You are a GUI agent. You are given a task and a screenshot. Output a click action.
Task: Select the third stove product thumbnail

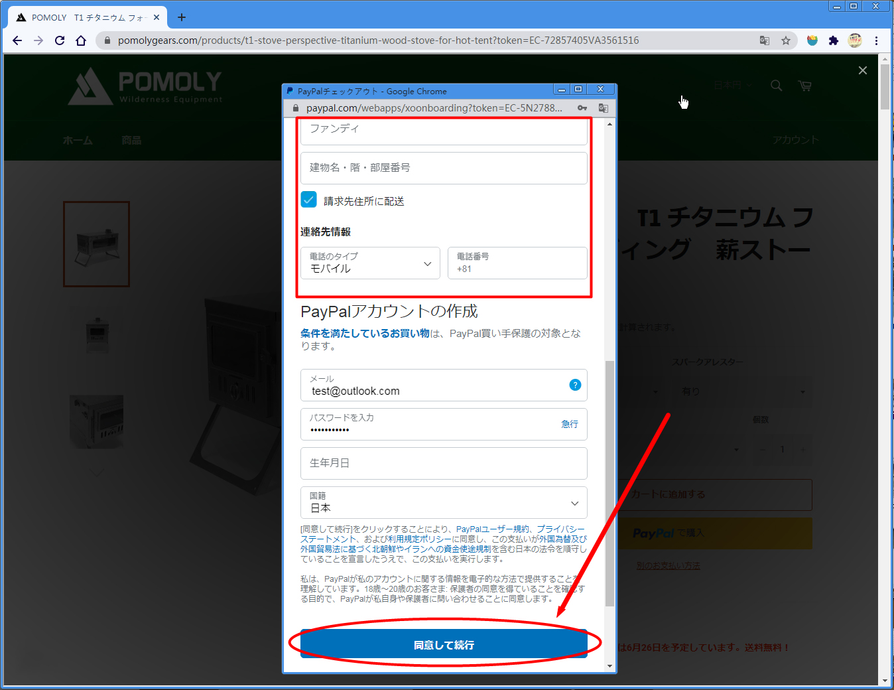(97, 421)
